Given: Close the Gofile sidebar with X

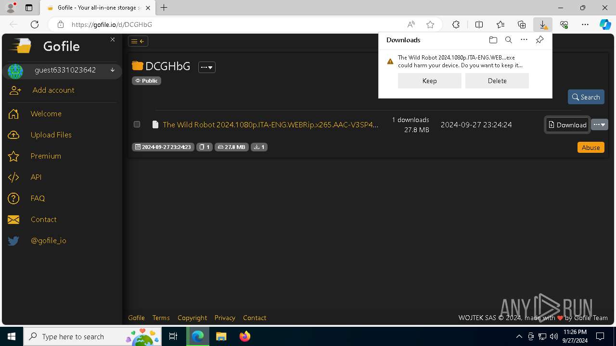Looking at the screenshot, I should (x=113, y=39).
